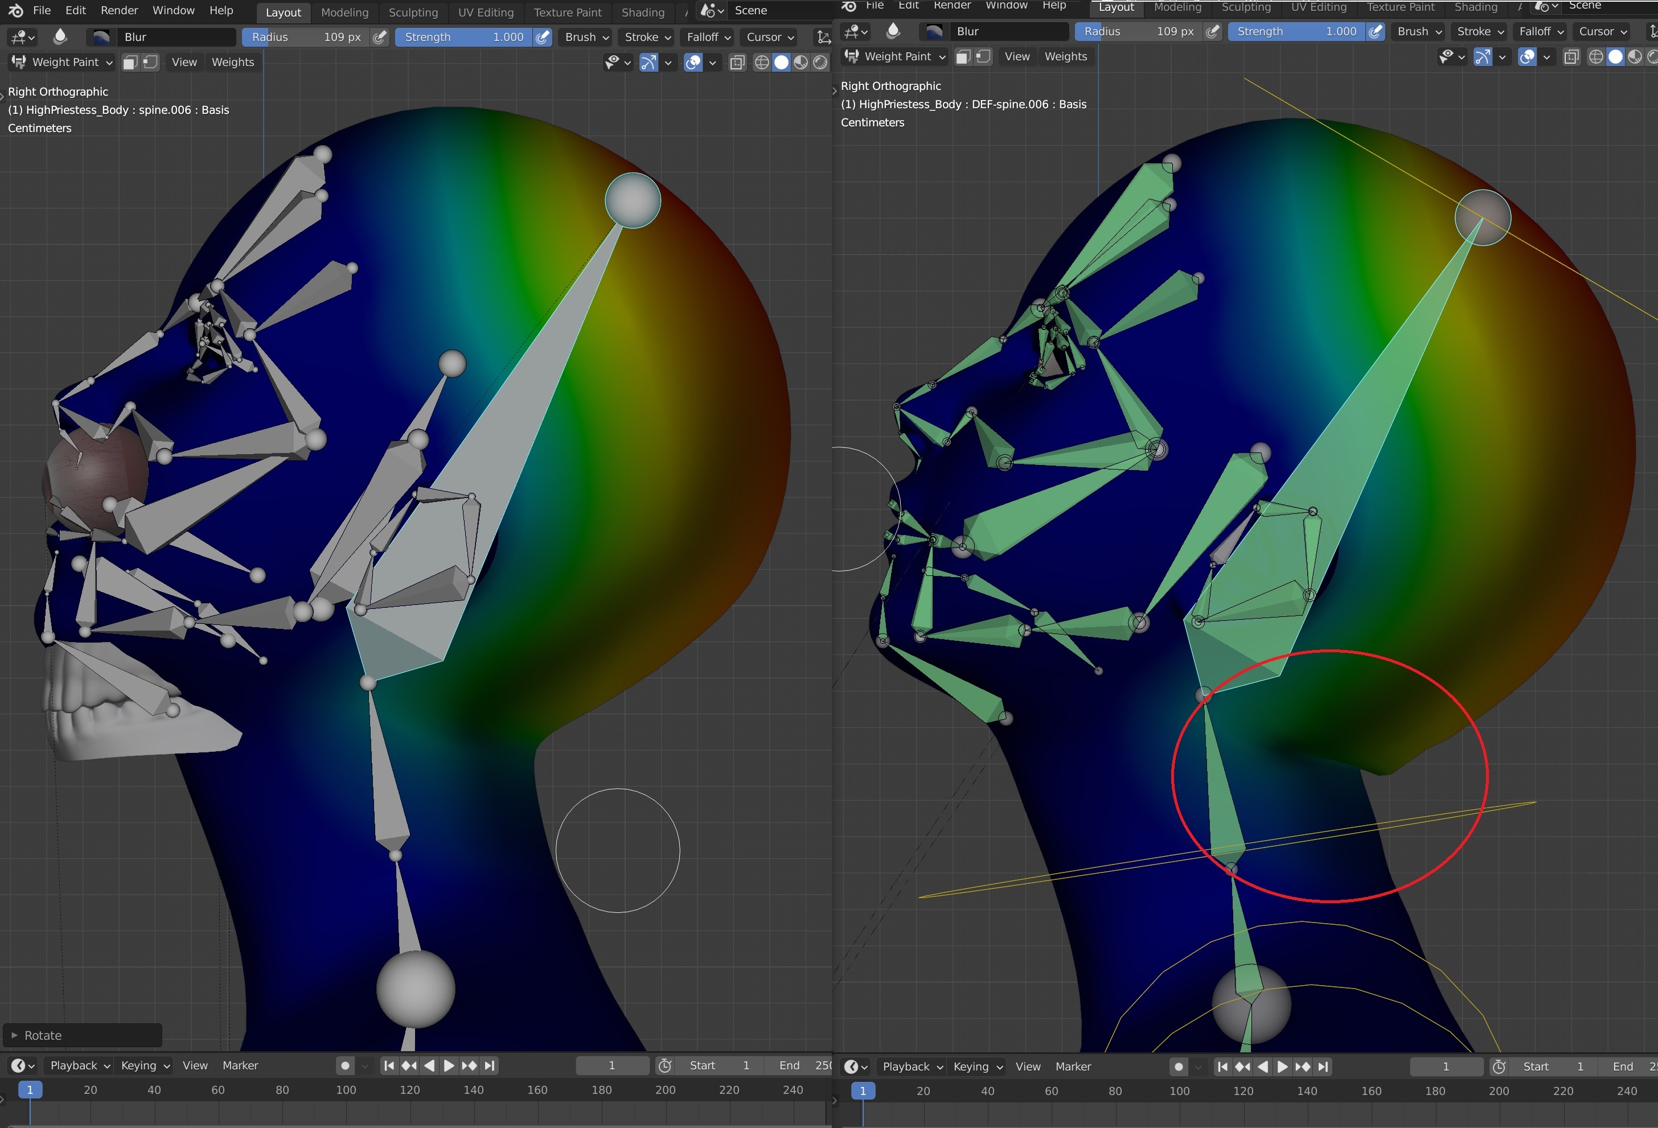Screen dimensions: 1658x1128
Task: Select solid shading in the left viewport
Action: click(x=782, y=63)
